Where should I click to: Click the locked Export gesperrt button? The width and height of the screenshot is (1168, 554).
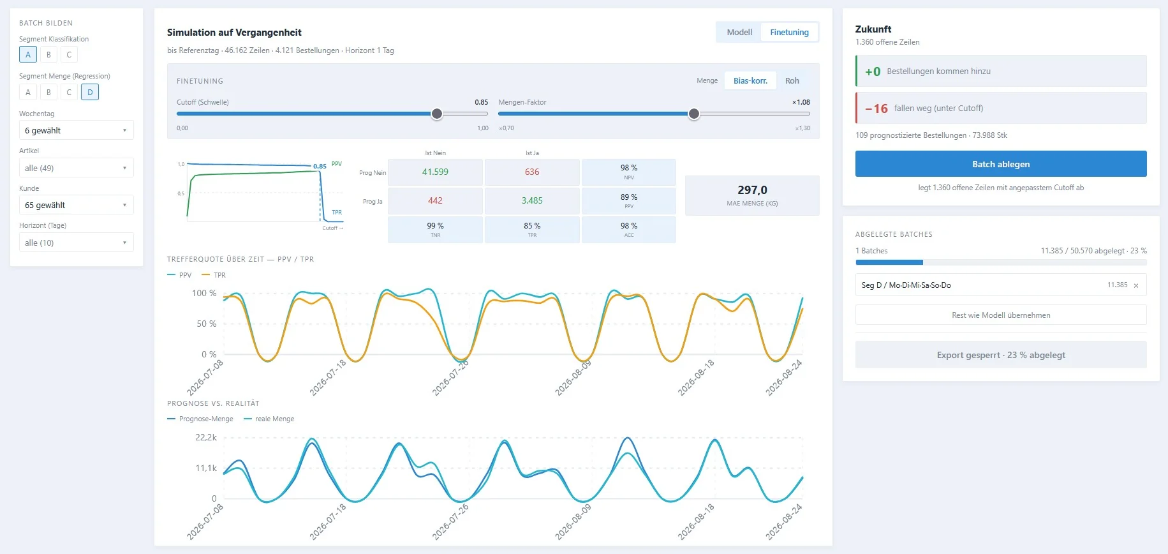tap(1001, 355)
